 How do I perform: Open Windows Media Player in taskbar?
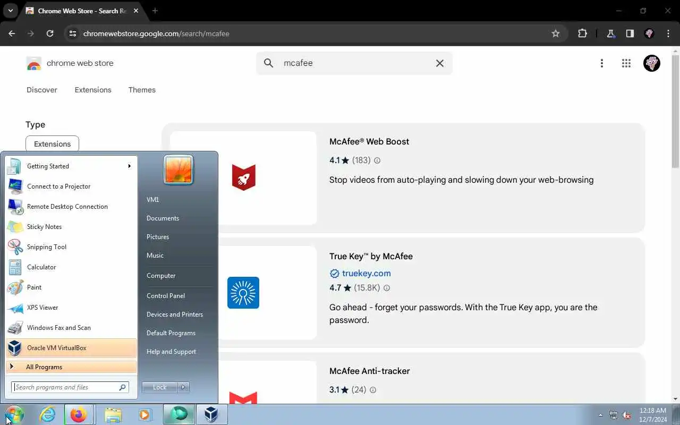click(144, 414)
